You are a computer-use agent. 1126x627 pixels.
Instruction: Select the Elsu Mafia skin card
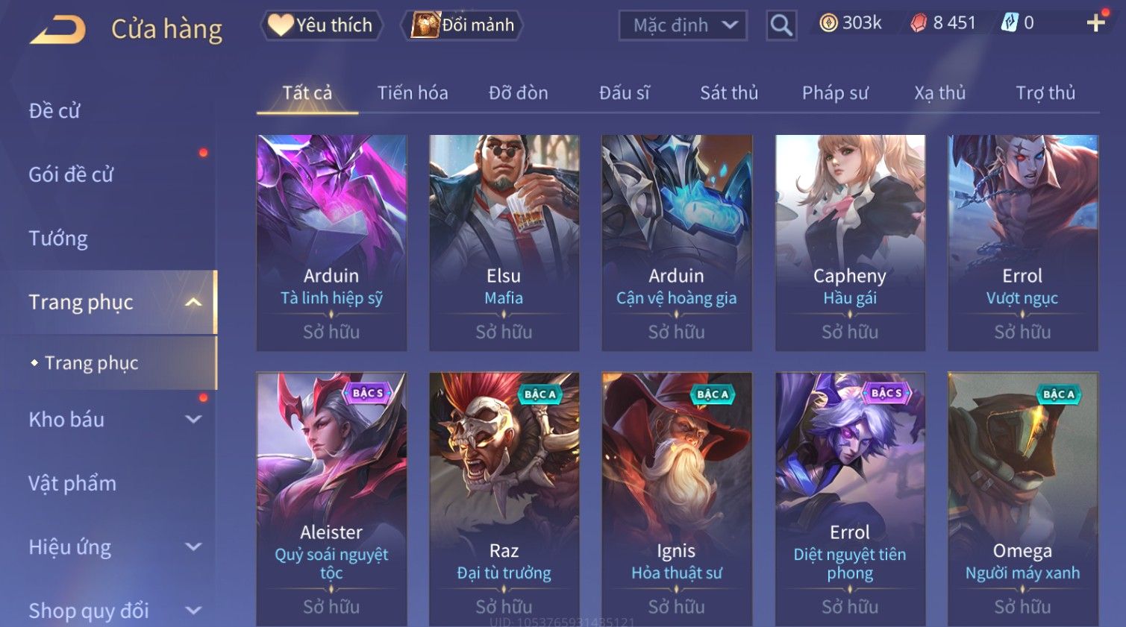coord(504,243)
